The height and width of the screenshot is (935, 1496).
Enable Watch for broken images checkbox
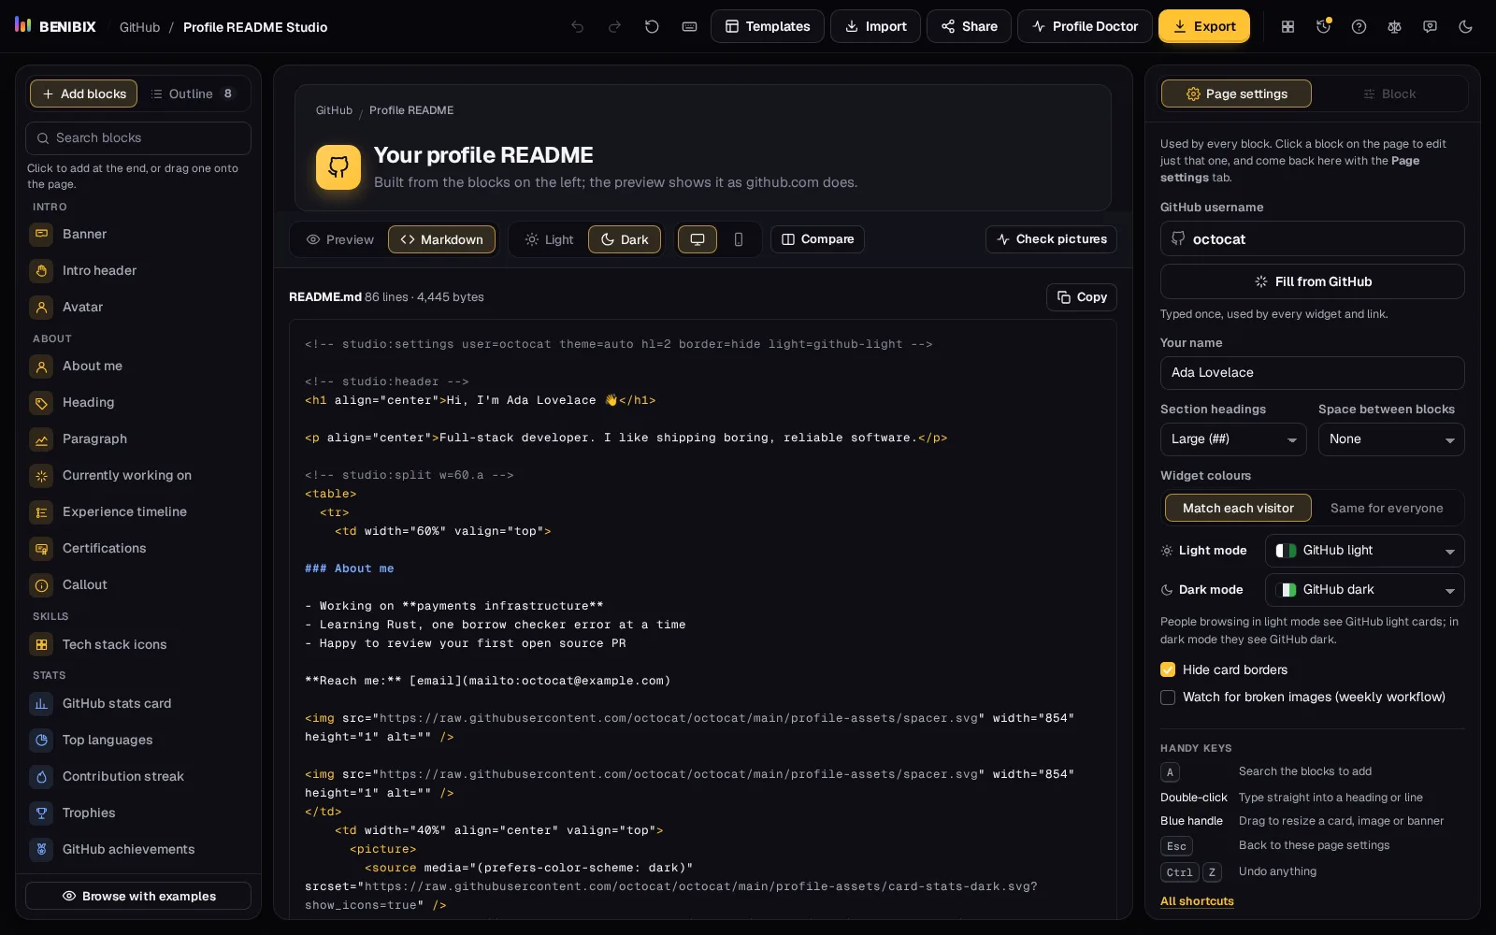(x=1168, y=697)
